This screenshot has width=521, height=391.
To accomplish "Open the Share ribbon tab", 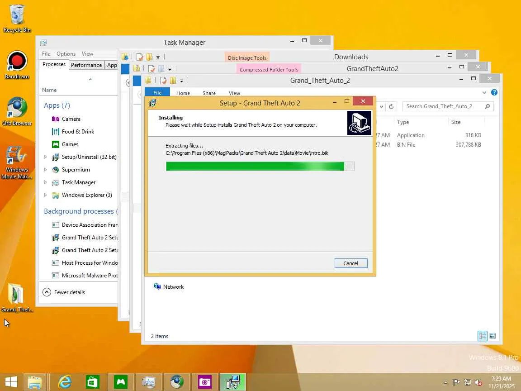I will 209,93.
